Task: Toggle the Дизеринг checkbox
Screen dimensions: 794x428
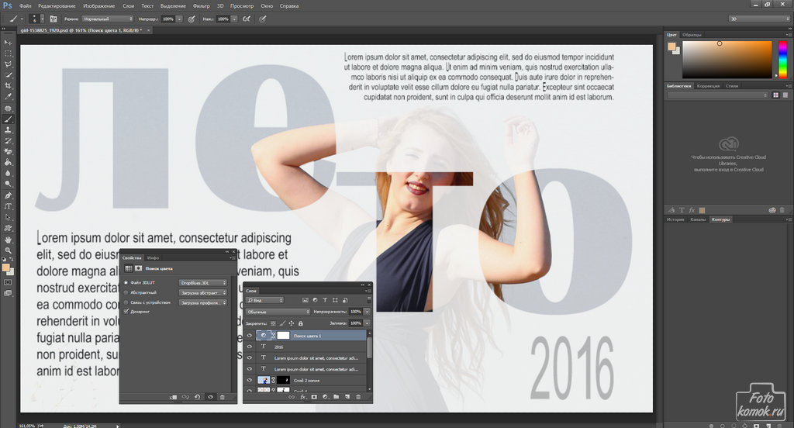Action: [126, 312]
